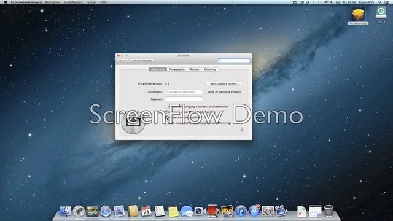Viewport: 393px width, 221px height.
Task: Open Reminders checklist icon in Dock
Action: pos(160,211)
